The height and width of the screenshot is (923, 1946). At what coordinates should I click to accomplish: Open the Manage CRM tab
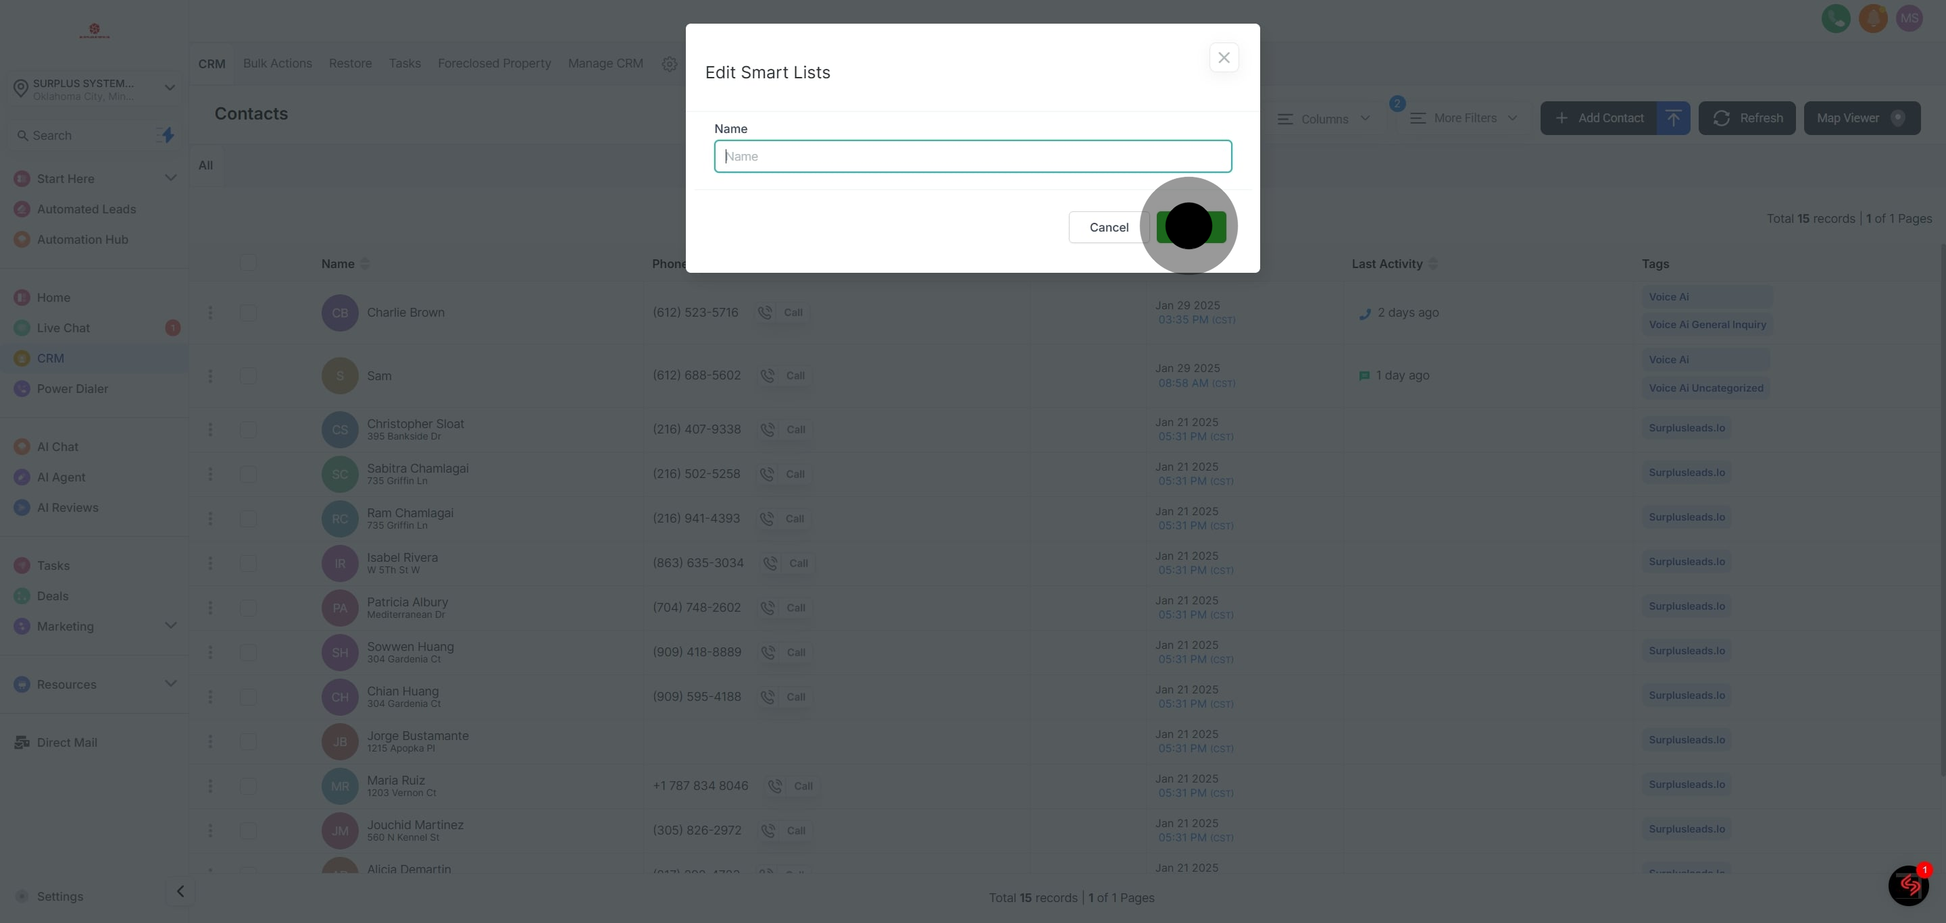[x=605, y=63]
